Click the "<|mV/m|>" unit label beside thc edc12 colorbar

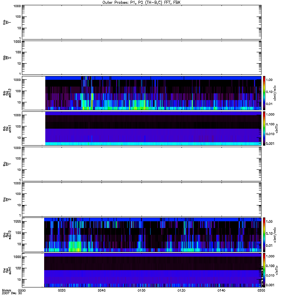click(x=275, y=235)
